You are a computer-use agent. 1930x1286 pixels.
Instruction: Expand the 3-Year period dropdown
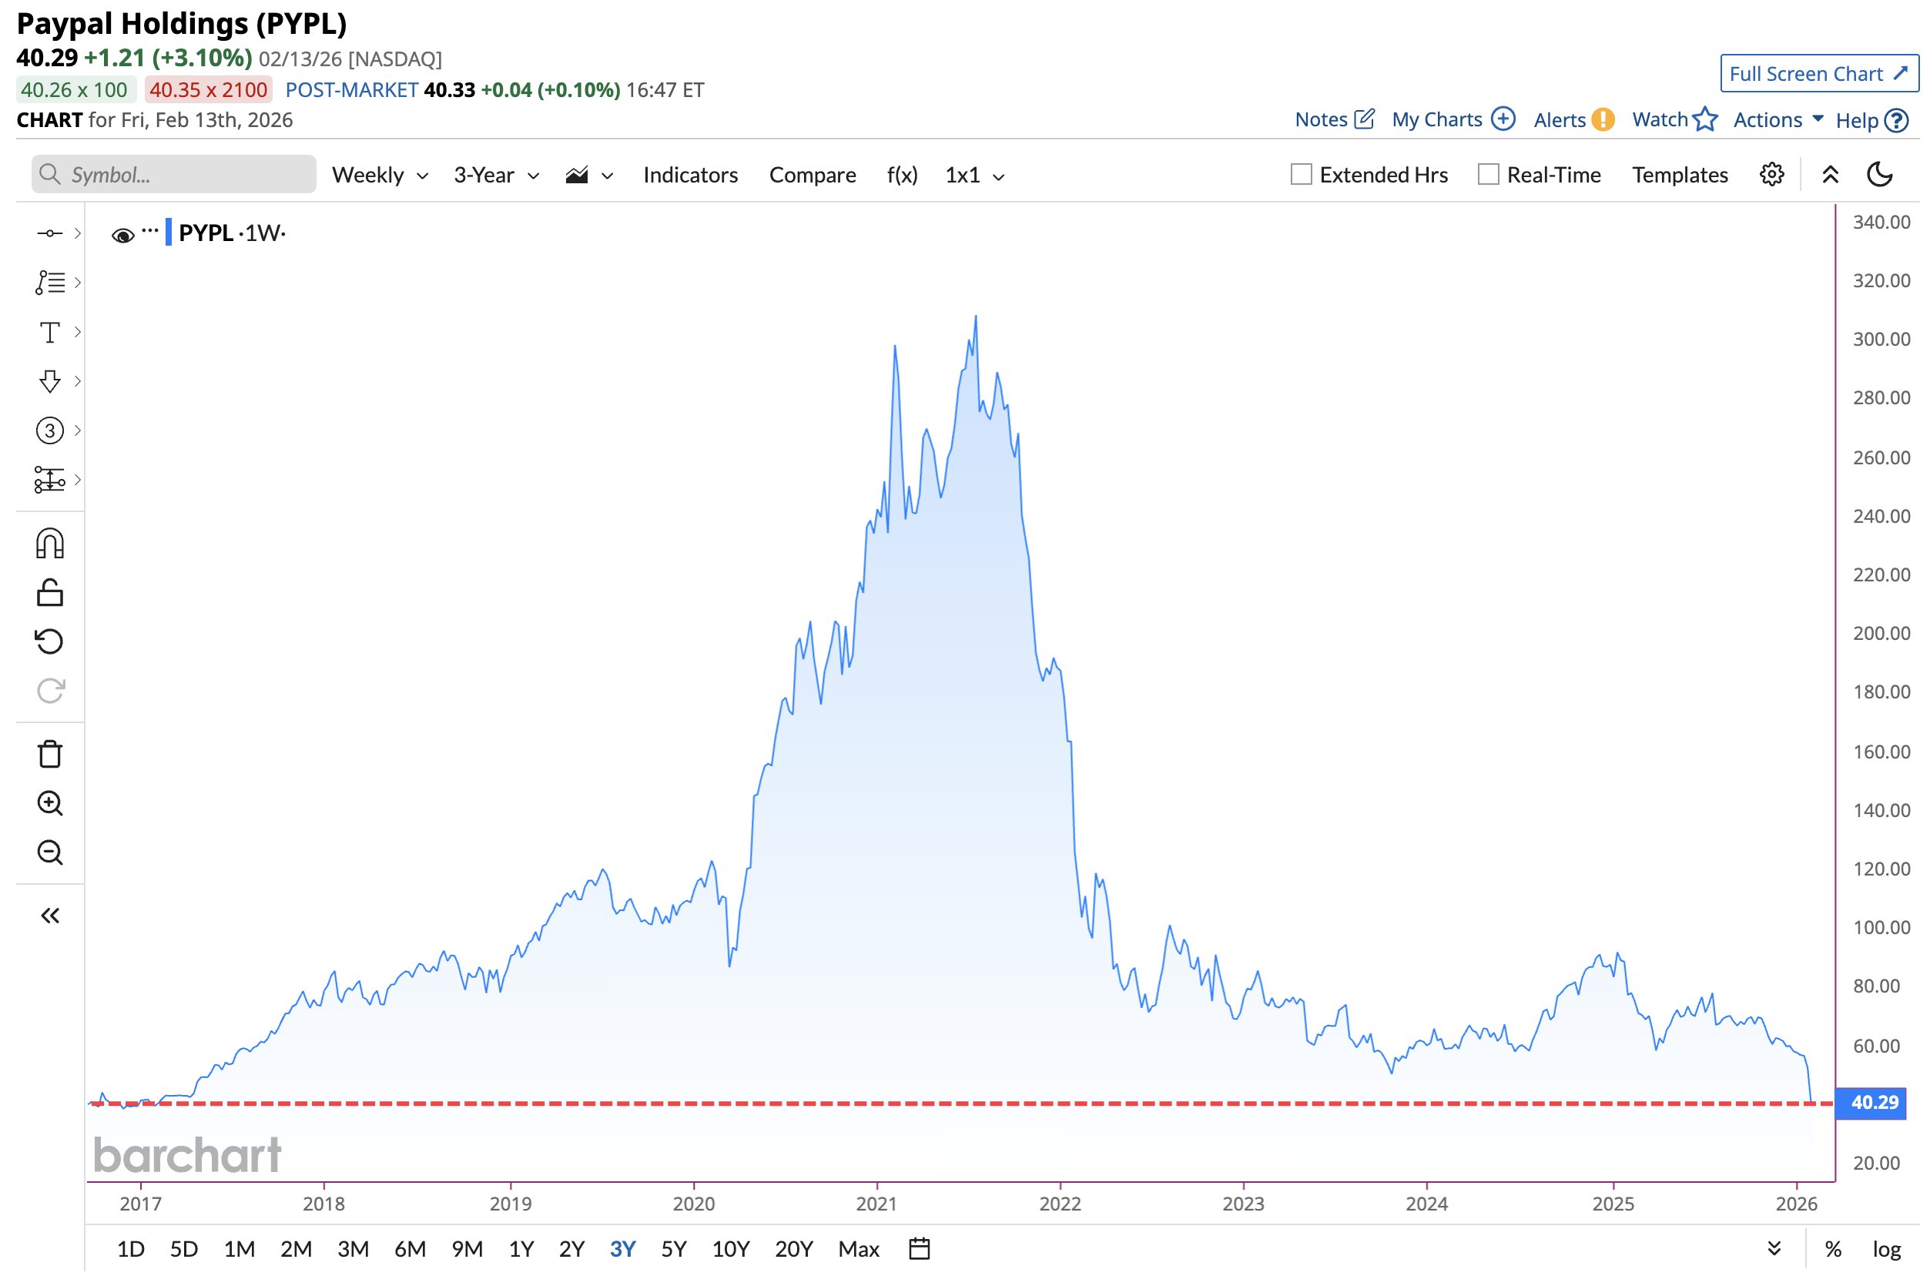(496, 176)
